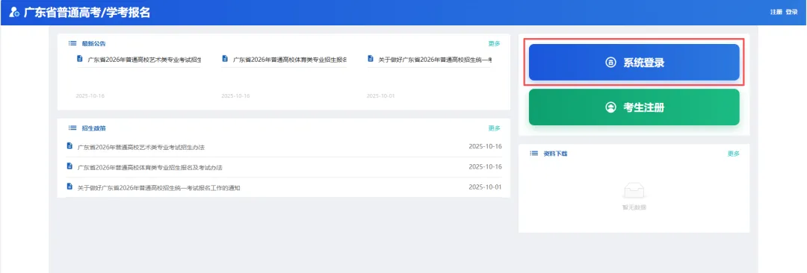807x273 pixels.
Task: Click the 招生政策 section heading
Action: coord(93,128)
